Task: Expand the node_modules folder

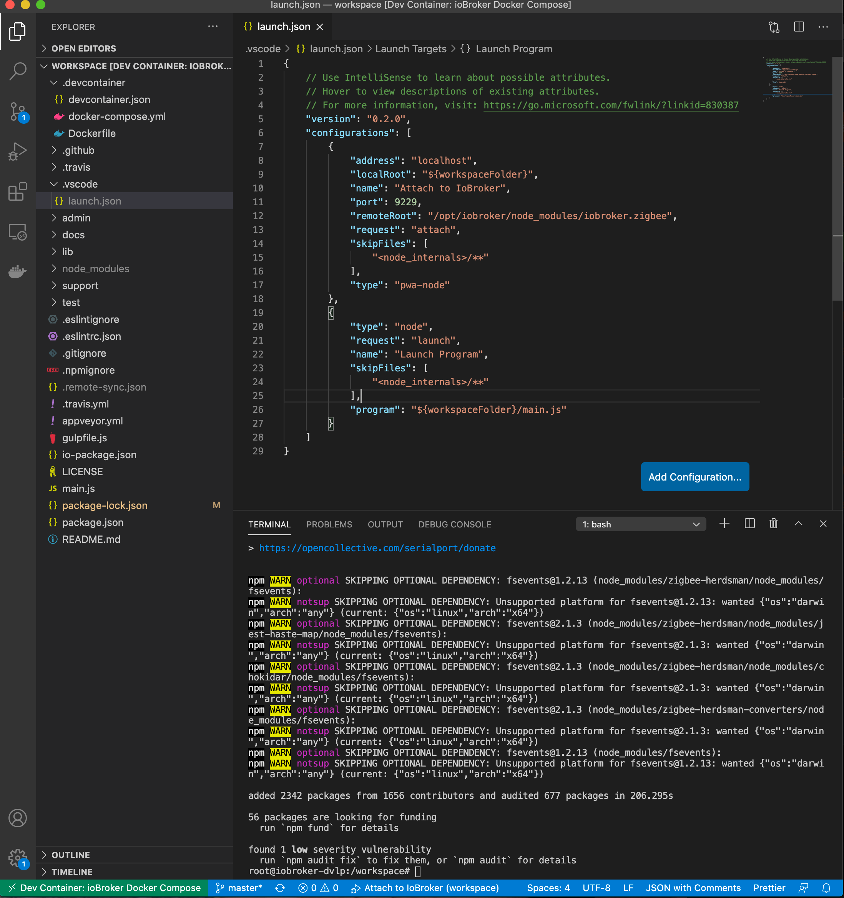Action: tap(95, 269)
